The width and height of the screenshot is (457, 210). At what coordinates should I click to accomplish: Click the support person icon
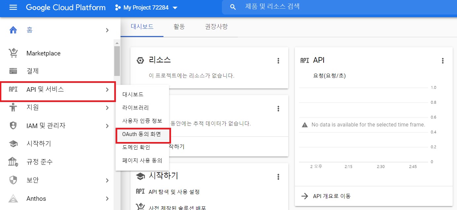(x=13, y=107)
